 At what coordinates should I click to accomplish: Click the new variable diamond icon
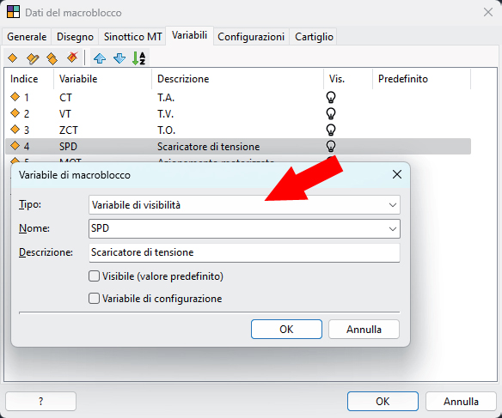click(x=13, y=58)
